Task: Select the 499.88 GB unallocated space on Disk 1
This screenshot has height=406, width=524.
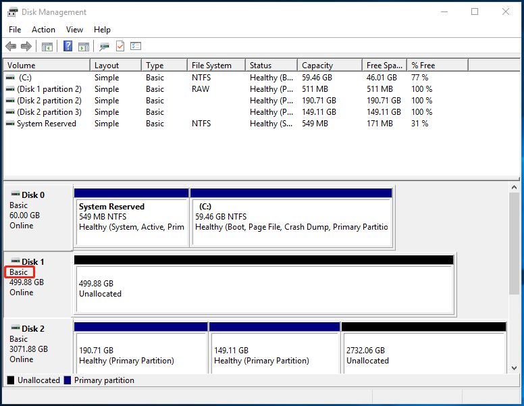Action: 264,285
